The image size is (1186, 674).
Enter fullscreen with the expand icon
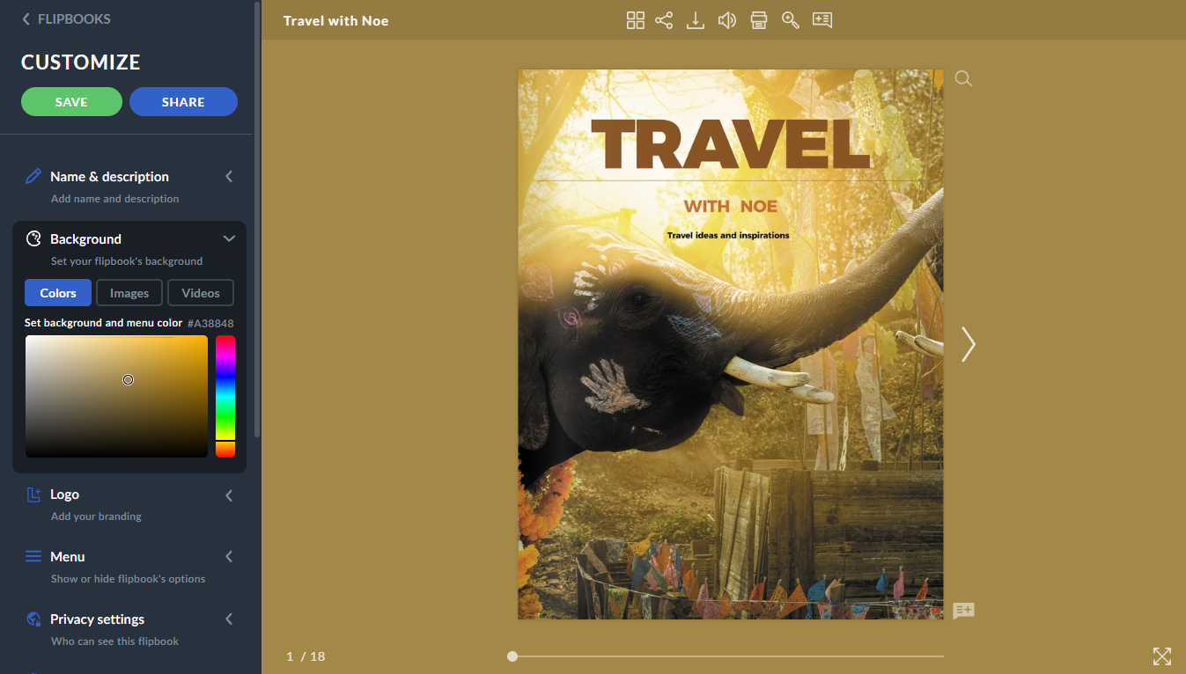pyautogui.click(x=1162, y=656)
